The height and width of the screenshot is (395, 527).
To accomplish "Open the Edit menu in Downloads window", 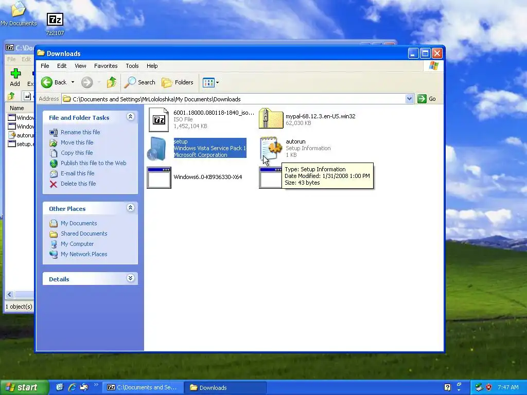I will point(62,66).
